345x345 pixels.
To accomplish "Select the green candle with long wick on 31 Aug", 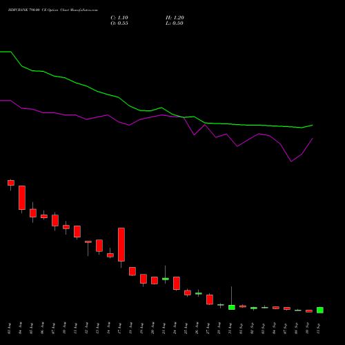I will point(232,307).
